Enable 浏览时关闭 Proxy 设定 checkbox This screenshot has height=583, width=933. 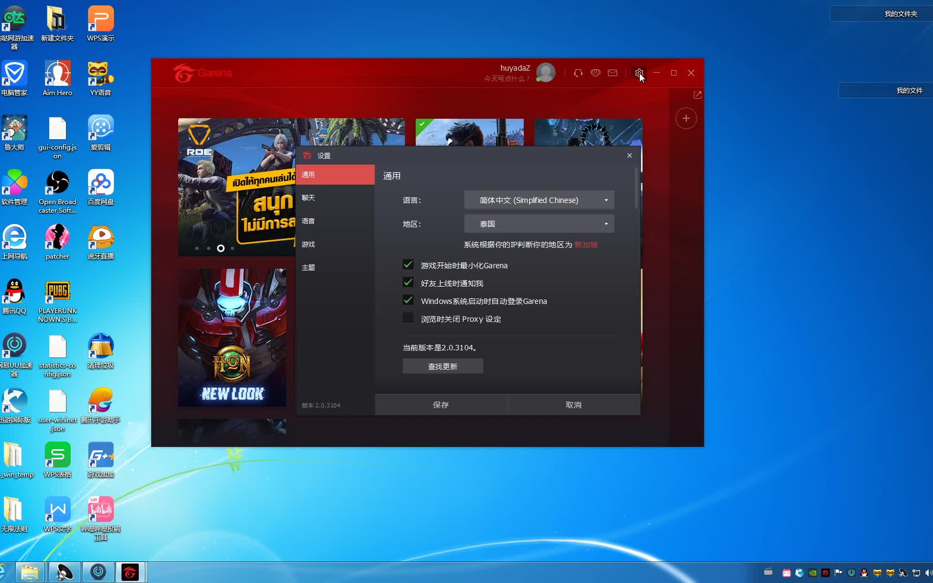[x=408, y=318]
